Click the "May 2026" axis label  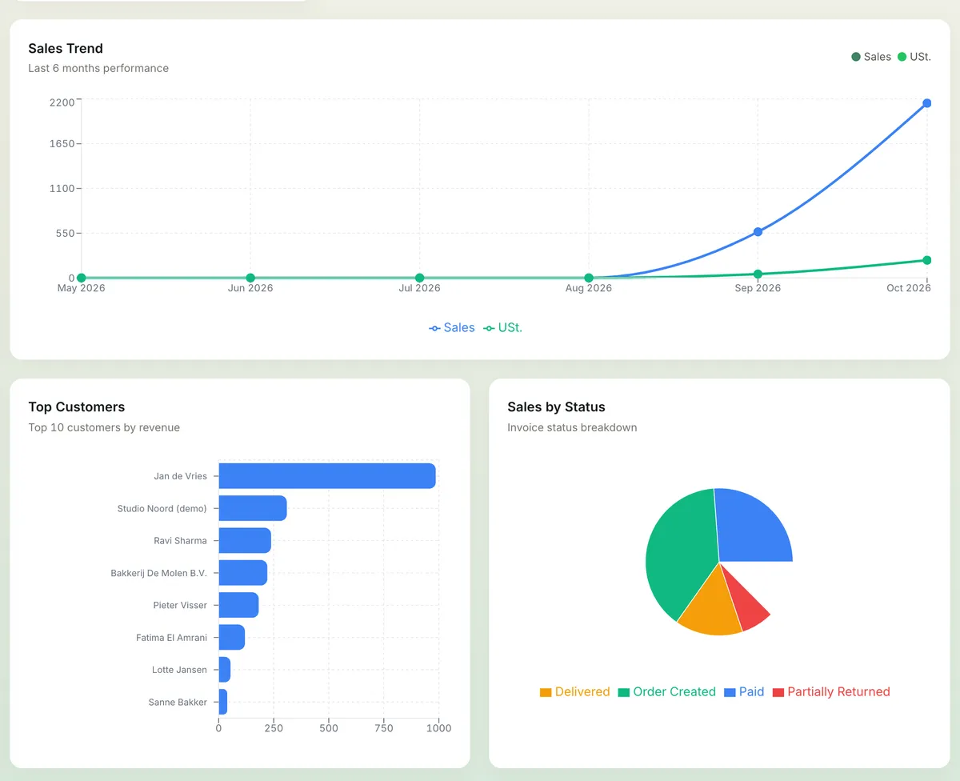[x=81, y=288]
